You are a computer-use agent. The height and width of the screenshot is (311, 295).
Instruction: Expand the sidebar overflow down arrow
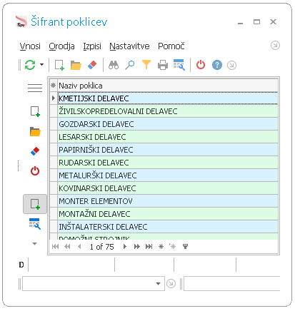coord(35,244)
